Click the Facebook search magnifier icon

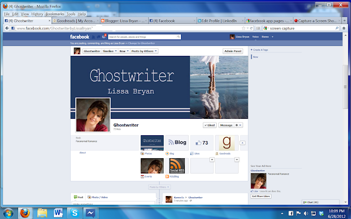tap(178, 37)
